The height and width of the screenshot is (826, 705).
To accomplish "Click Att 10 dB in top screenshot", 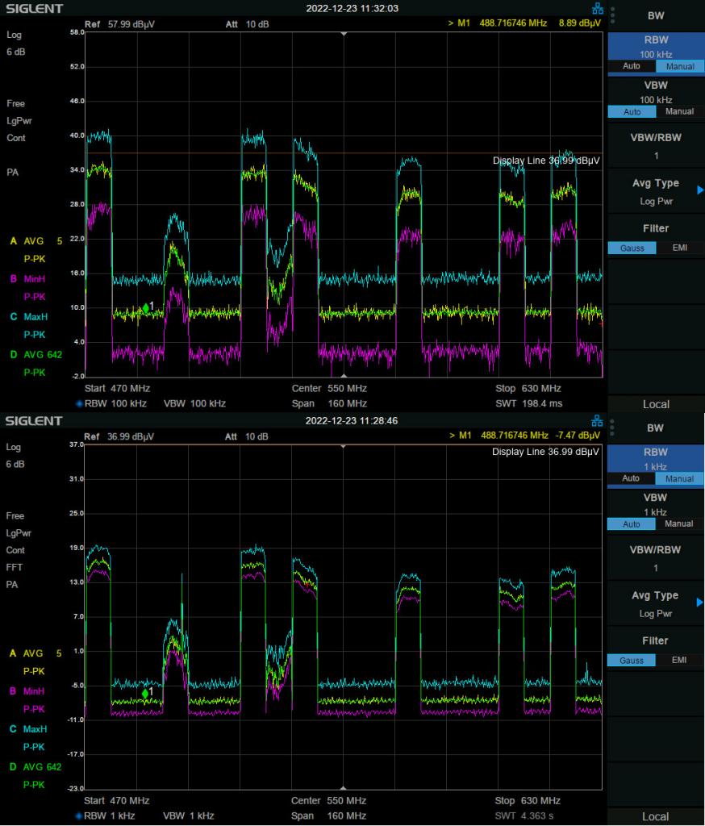I will pos(247,24).
